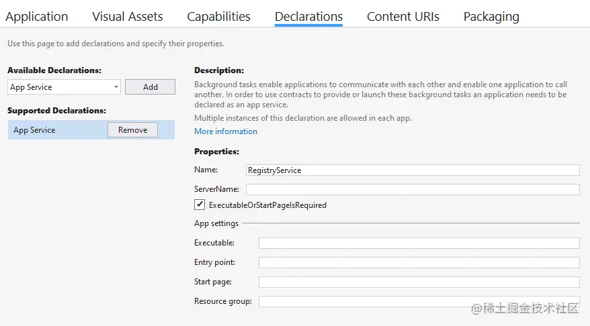Click the Add declaration button
This screenshot has width=590, height=326.
pyautogui.click(x=150, y=87)
